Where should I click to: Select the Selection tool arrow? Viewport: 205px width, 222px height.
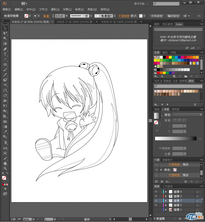pyautogui.click(x=5, y=28)
